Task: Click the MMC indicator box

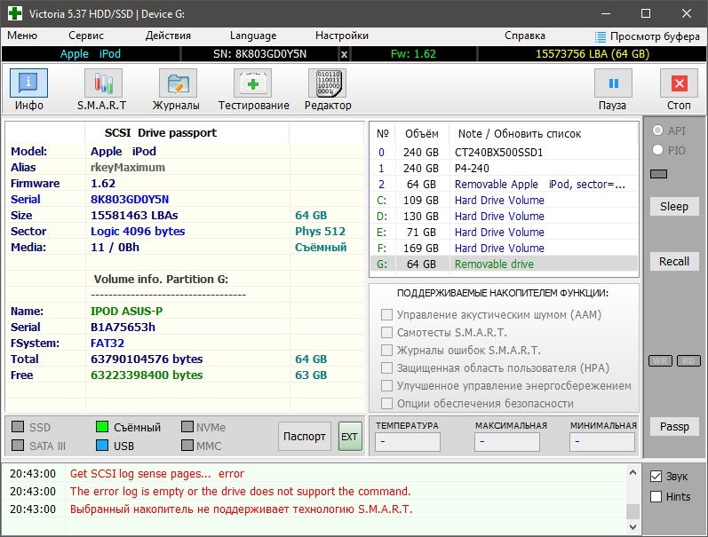Action: coord(187,446)
